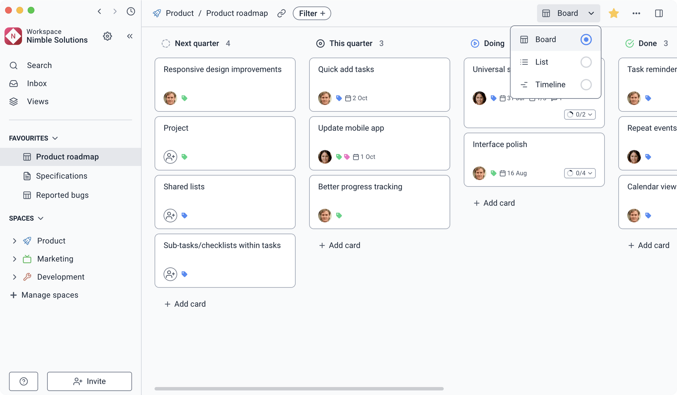Switch to the Reported bugs board

62,195
